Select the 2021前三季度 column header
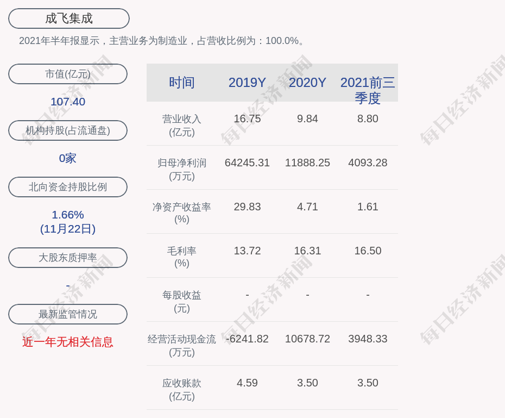Viewport: 505px width, 418px height. point(368,90)
